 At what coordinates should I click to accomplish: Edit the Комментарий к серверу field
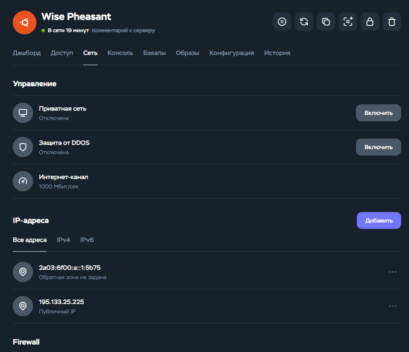tap(123, 30)
